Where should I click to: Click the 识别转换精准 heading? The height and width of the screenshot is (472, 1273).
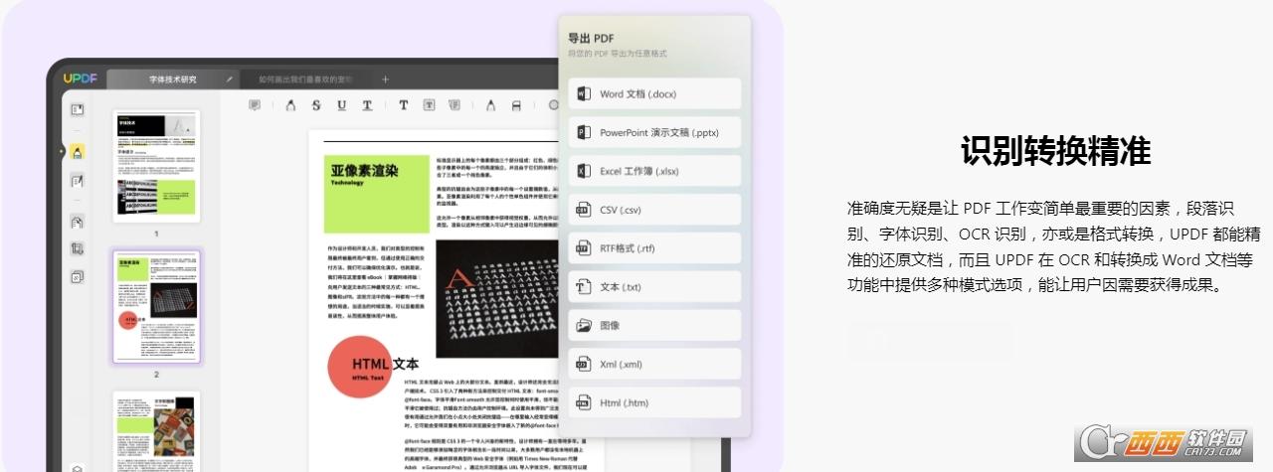point(1055,152)
